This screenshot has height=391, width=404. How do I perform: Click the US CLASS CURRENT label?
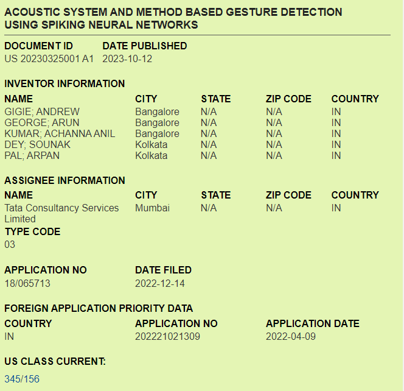click(x=55, y=362)
